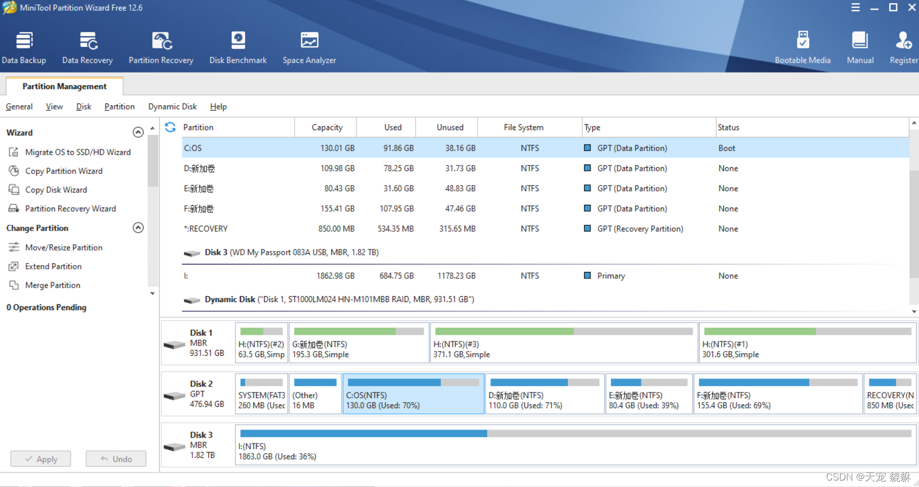Image resolution: width=919 pixels, height=487 pixels.
Task: Create Bootable Media
Action: (802, 48)
